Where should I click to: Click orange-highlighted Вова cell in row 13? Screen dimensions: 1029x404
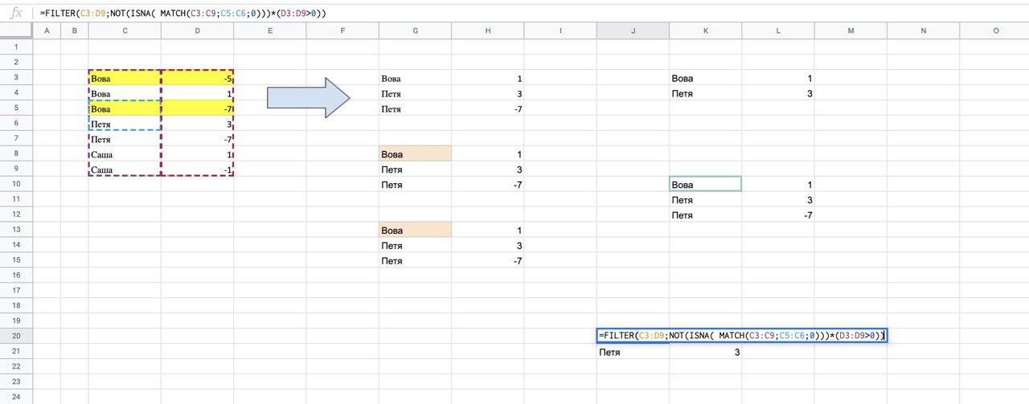point(415,231)
